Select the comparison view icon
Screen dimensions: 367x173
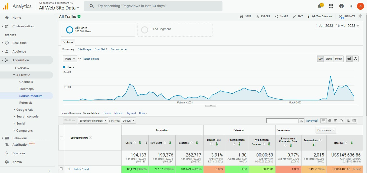[342, 121]
